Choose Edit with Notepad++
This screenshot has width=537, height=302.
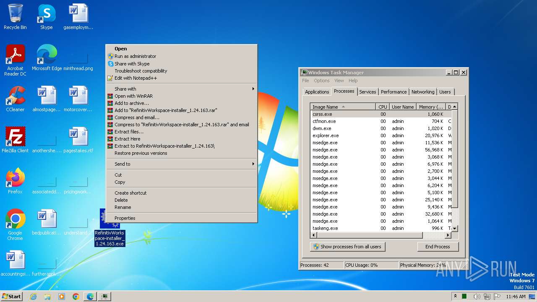(x=181, y=78)
